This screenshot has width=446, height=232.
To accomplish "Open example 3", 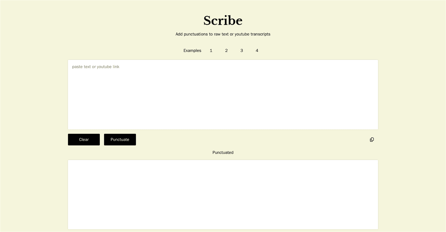I will (242, 50).
